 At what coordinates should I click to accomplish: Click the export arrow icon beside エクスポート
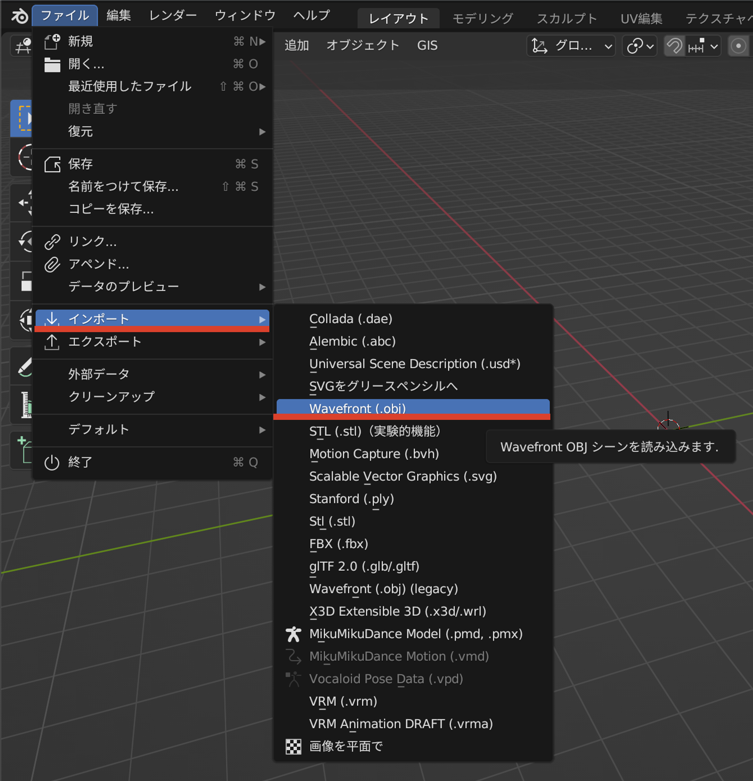(x=52, y=342)
